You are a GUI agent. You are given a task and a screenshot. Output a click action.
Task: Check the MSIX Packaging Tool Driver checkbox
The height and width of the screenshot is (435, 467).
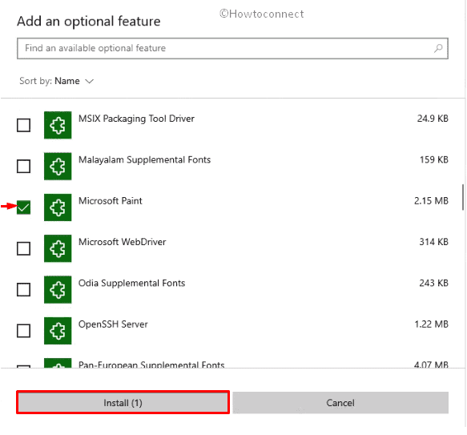pyautogui.click(x=23, y=125)
